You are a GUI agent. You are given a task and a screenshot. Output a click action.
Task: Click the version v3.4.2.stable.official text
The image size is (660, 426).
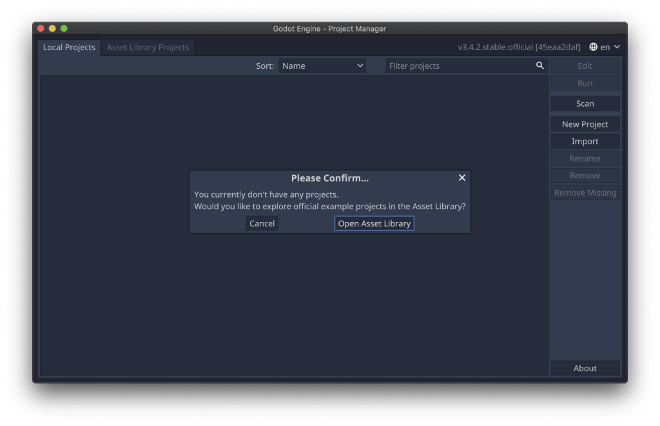[x=519, y=47]
